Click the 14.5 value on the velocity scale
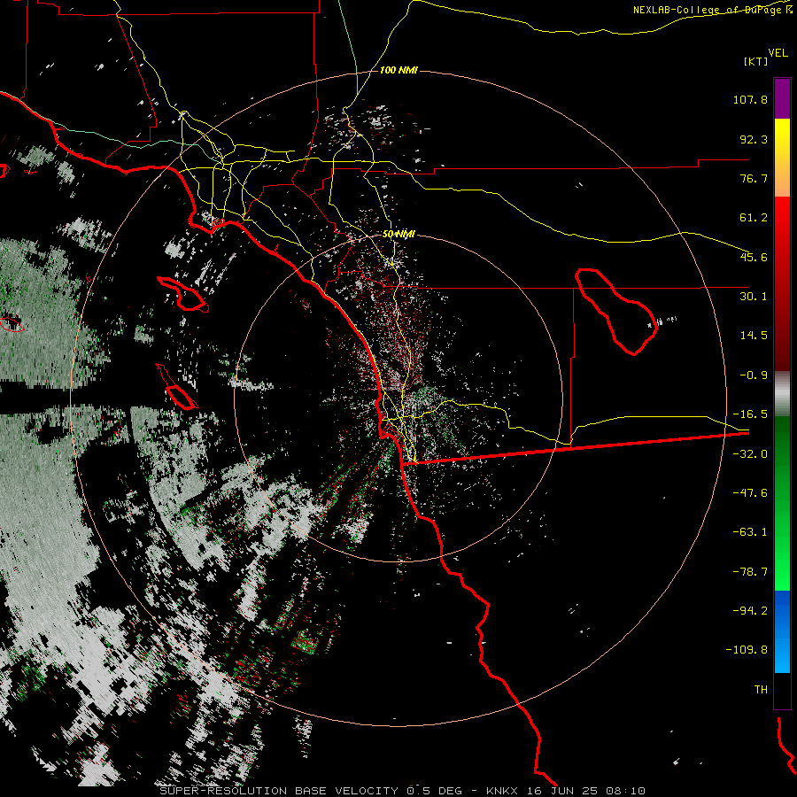Screen dimensions: 797x797 754,336
